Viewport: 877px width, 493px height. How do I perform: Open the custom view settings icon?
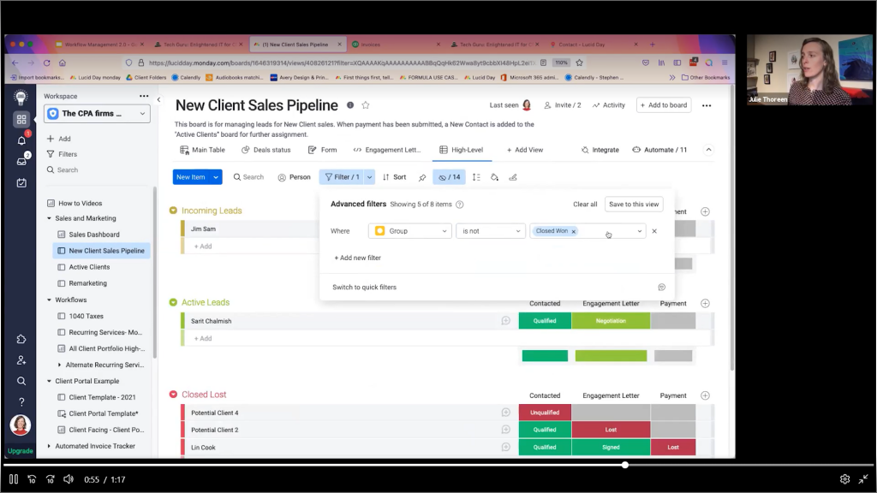[513, 177]
